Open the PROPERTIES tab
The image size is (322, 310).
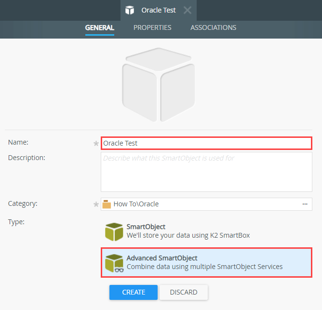[152, 27]
